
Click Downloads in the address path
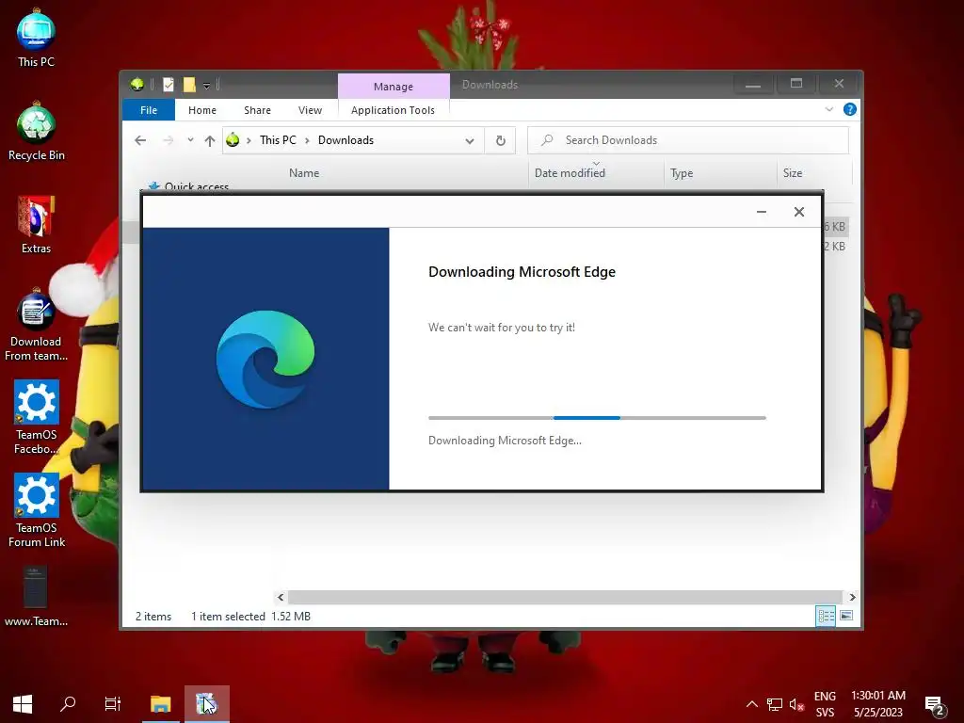345,140
